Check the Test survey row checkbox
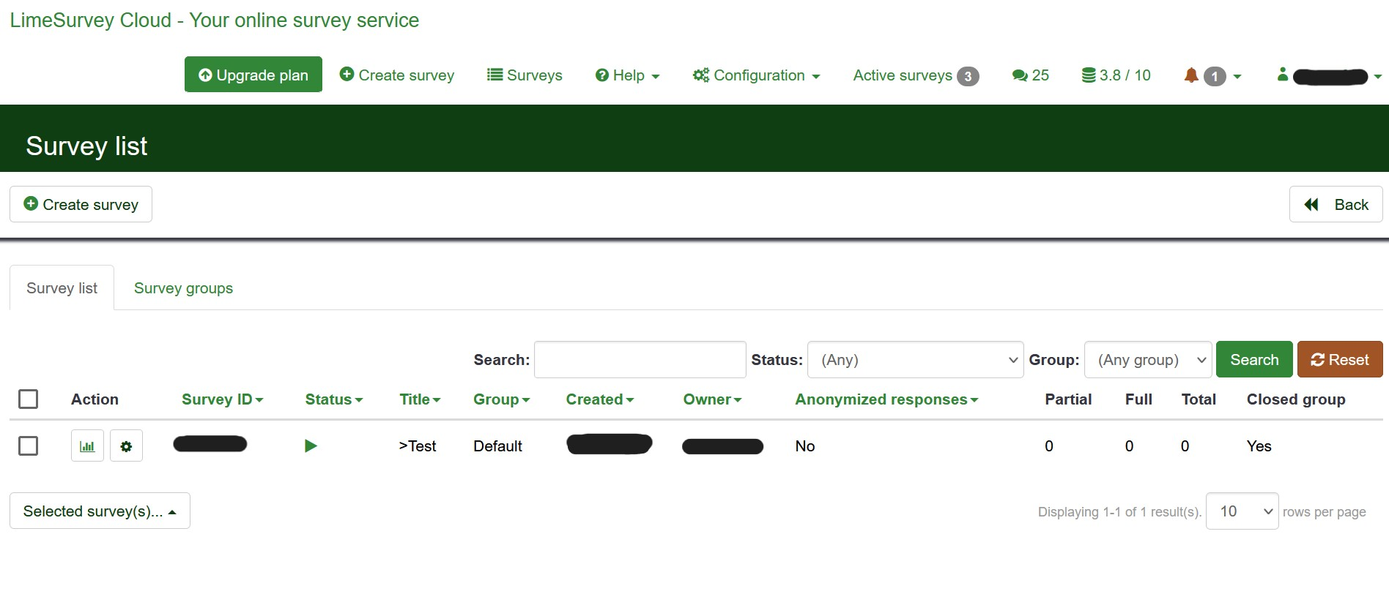 tap(28, 446)
